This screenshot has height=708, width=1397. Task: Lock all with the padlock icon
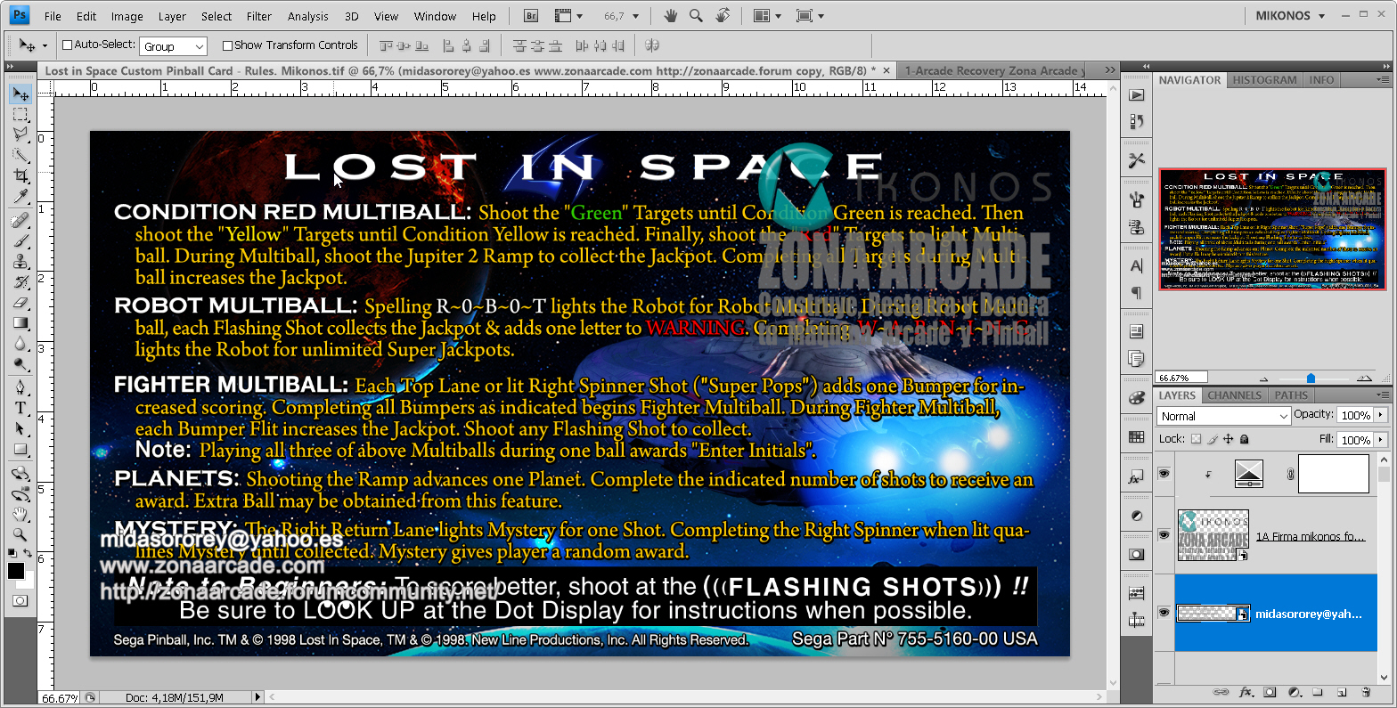click(x=1245, y=439)
